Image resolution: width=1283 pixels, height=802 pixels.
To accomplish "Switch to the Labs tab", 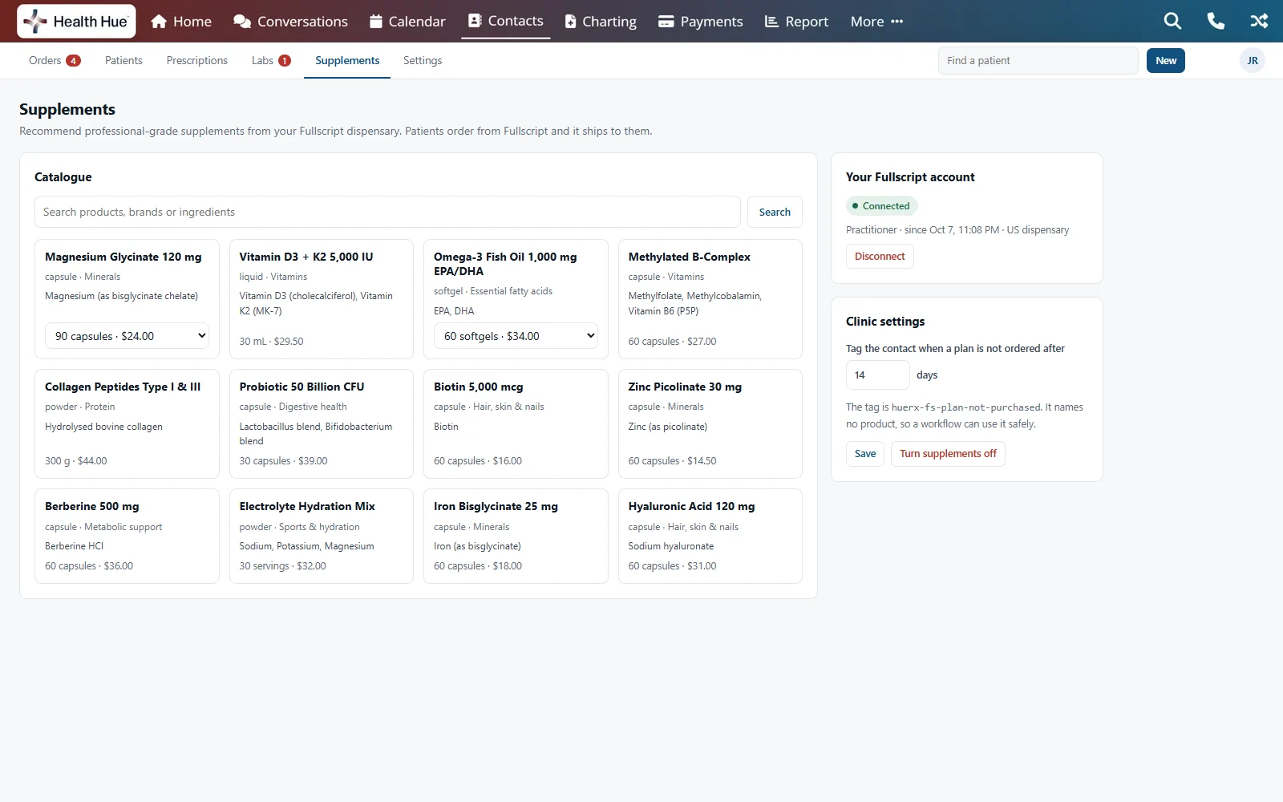I will coord(271,60).
